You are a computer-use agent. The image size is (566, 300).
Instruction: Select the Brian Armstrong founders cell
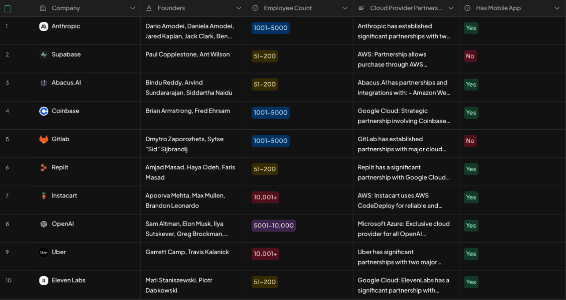188,111
